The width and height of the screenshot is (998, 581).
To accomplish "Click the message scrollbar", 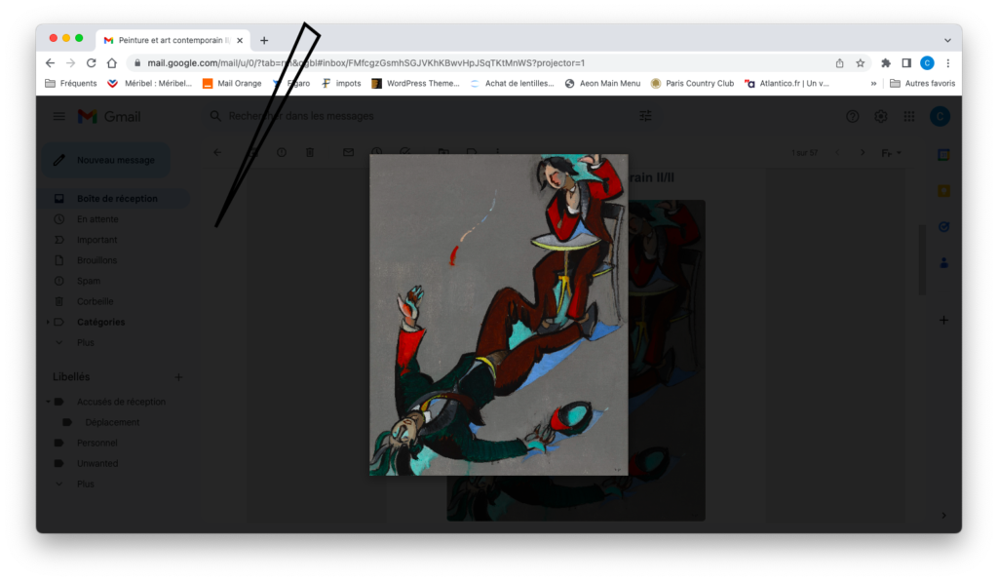I will click(922, 259).
